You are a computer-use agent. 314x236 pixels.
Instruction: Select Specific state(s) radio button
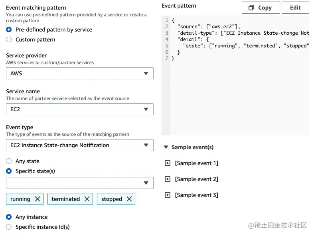point(9,171)
